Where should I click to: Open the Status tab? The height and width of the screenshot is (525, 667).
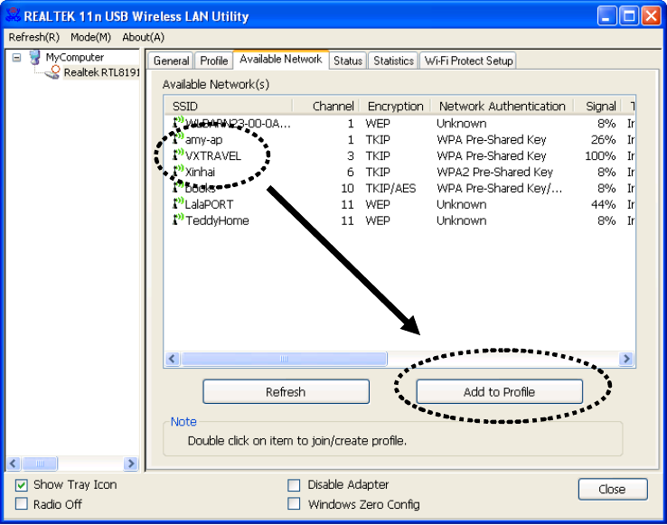tap(348, 61)
